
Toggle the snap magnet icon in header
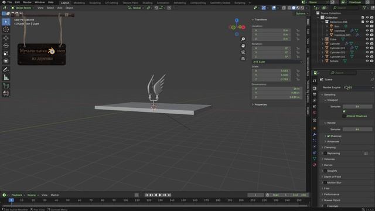point(156,8)
